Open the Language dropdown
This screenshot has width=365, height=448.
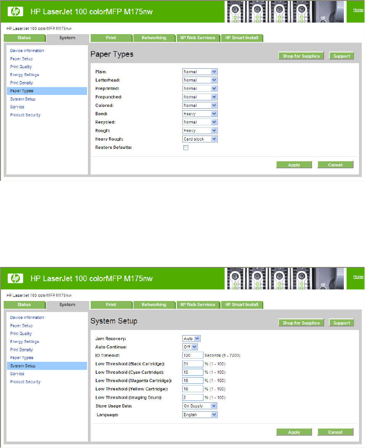click(x=200, y=414)
